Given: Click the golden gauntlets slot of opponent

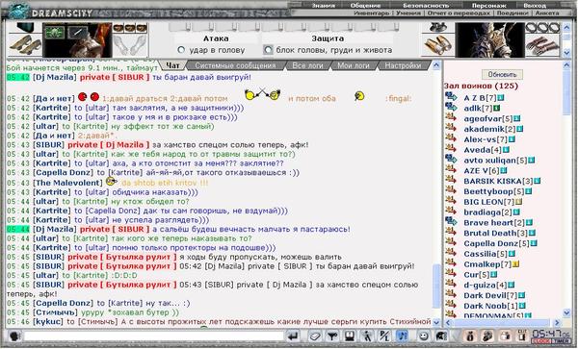Looking at the screenshot, I should click(438, 45).
